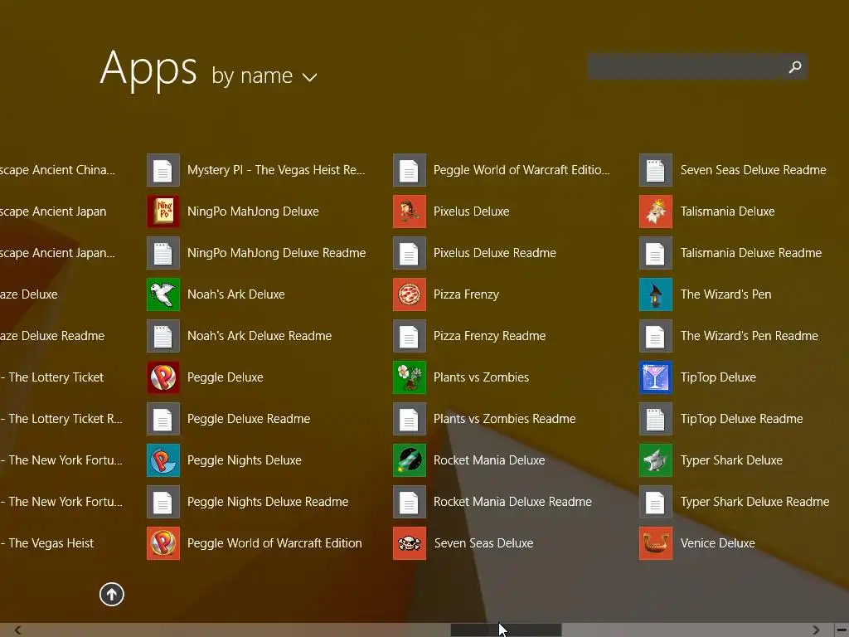The image size is (849, 637).
Task: Select '- The Lottery Ticket R...' label
Action: 61,419
